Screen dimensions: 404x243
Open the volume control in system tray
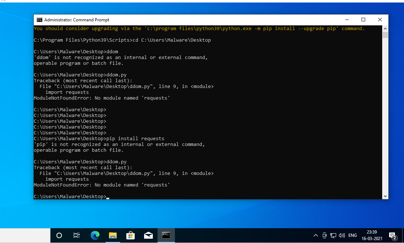click(x=342, y=235)
